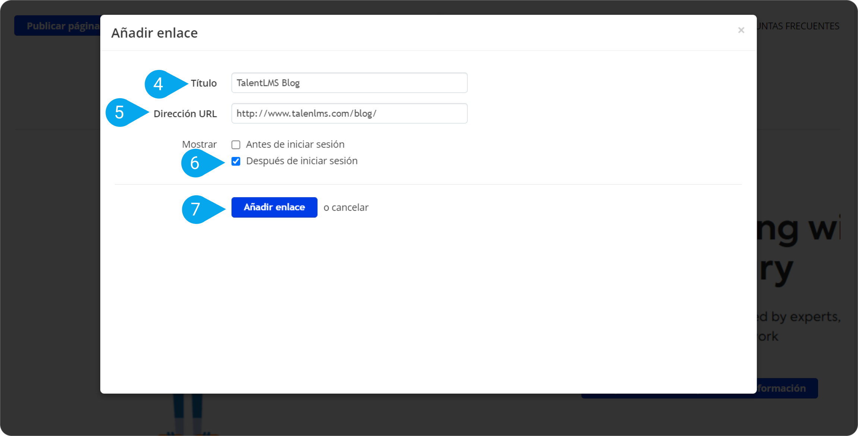
Task: Click the Título label
Action: 204,83
